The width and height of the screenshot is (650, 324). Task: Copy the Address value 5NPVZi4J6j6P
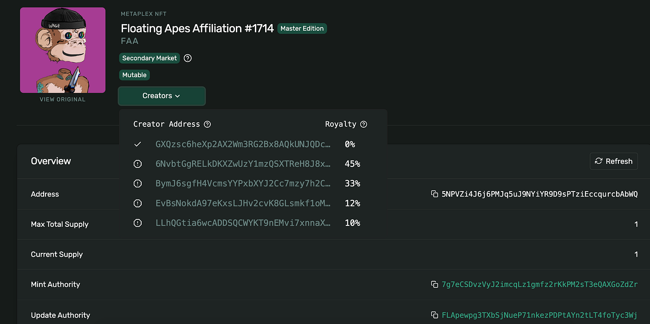435,194
